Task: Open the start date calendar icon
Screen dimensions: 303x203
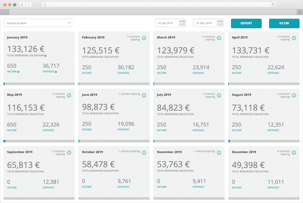Action: pyautogui.click(x=182, y=23)
